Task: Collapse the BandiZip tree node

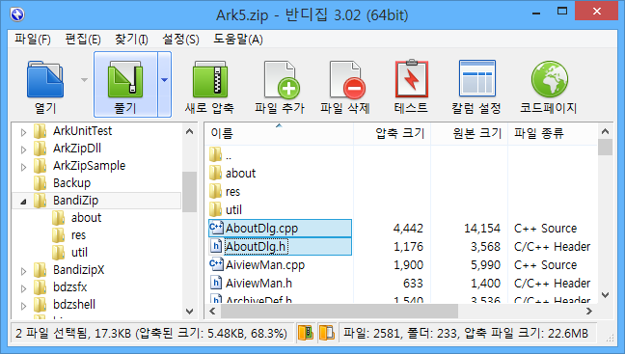Action: point(23,202)
